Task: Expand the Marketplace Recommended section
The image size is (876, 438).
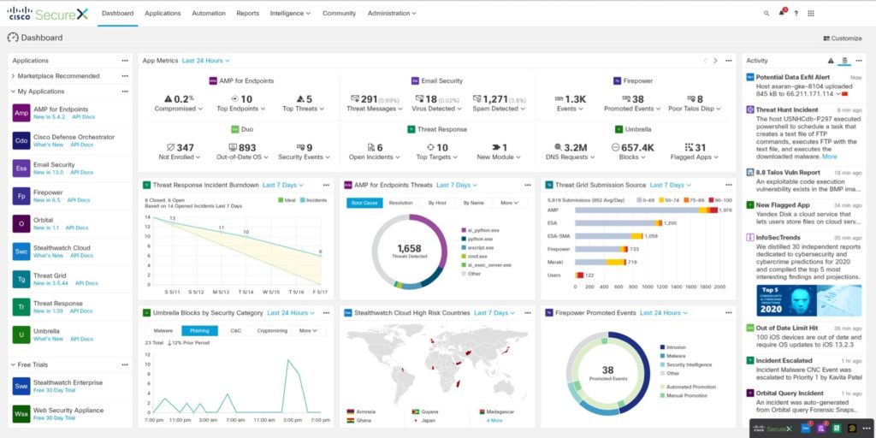Action: tap(58, 76)
